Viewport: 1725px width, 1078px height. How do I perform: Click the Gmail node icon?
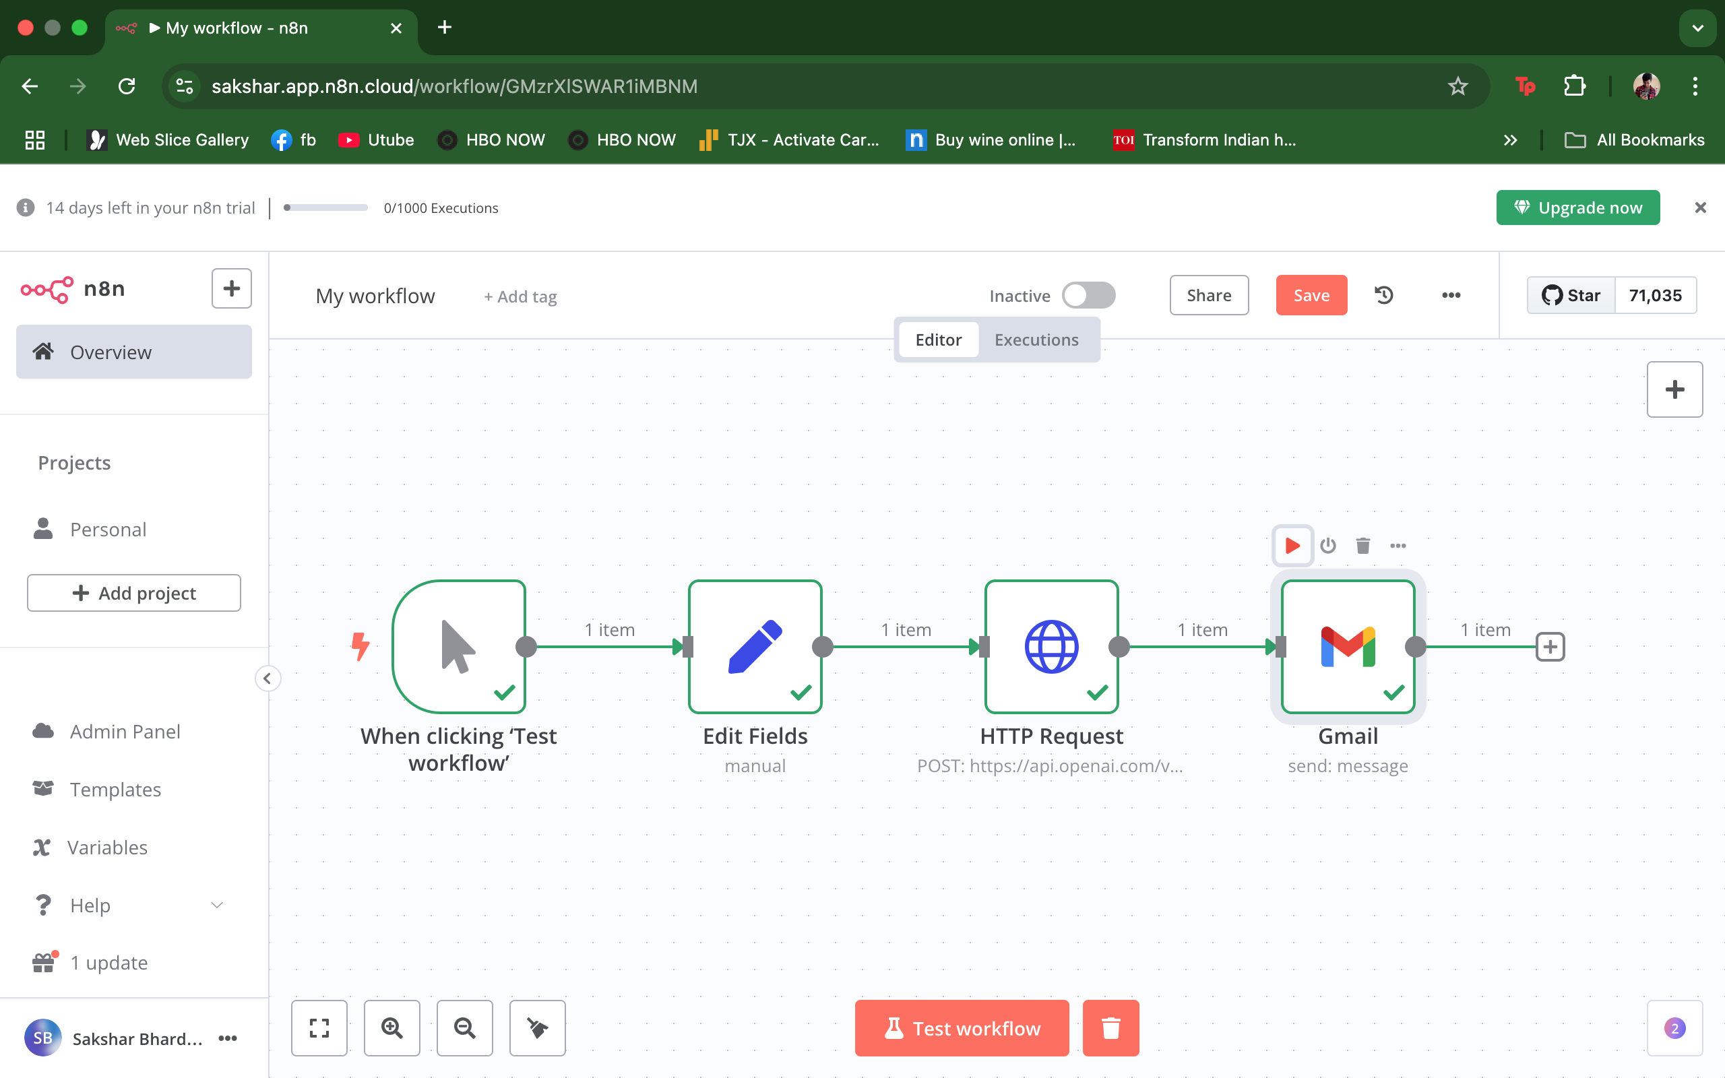tap(1347, 646)
